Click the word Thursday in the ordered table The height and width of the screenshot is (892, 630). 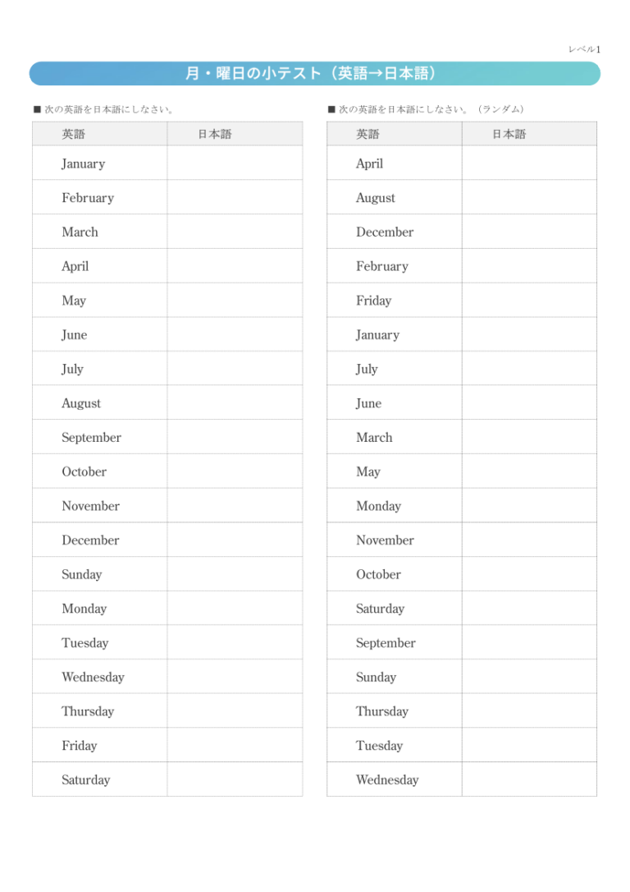click(88, 712)
